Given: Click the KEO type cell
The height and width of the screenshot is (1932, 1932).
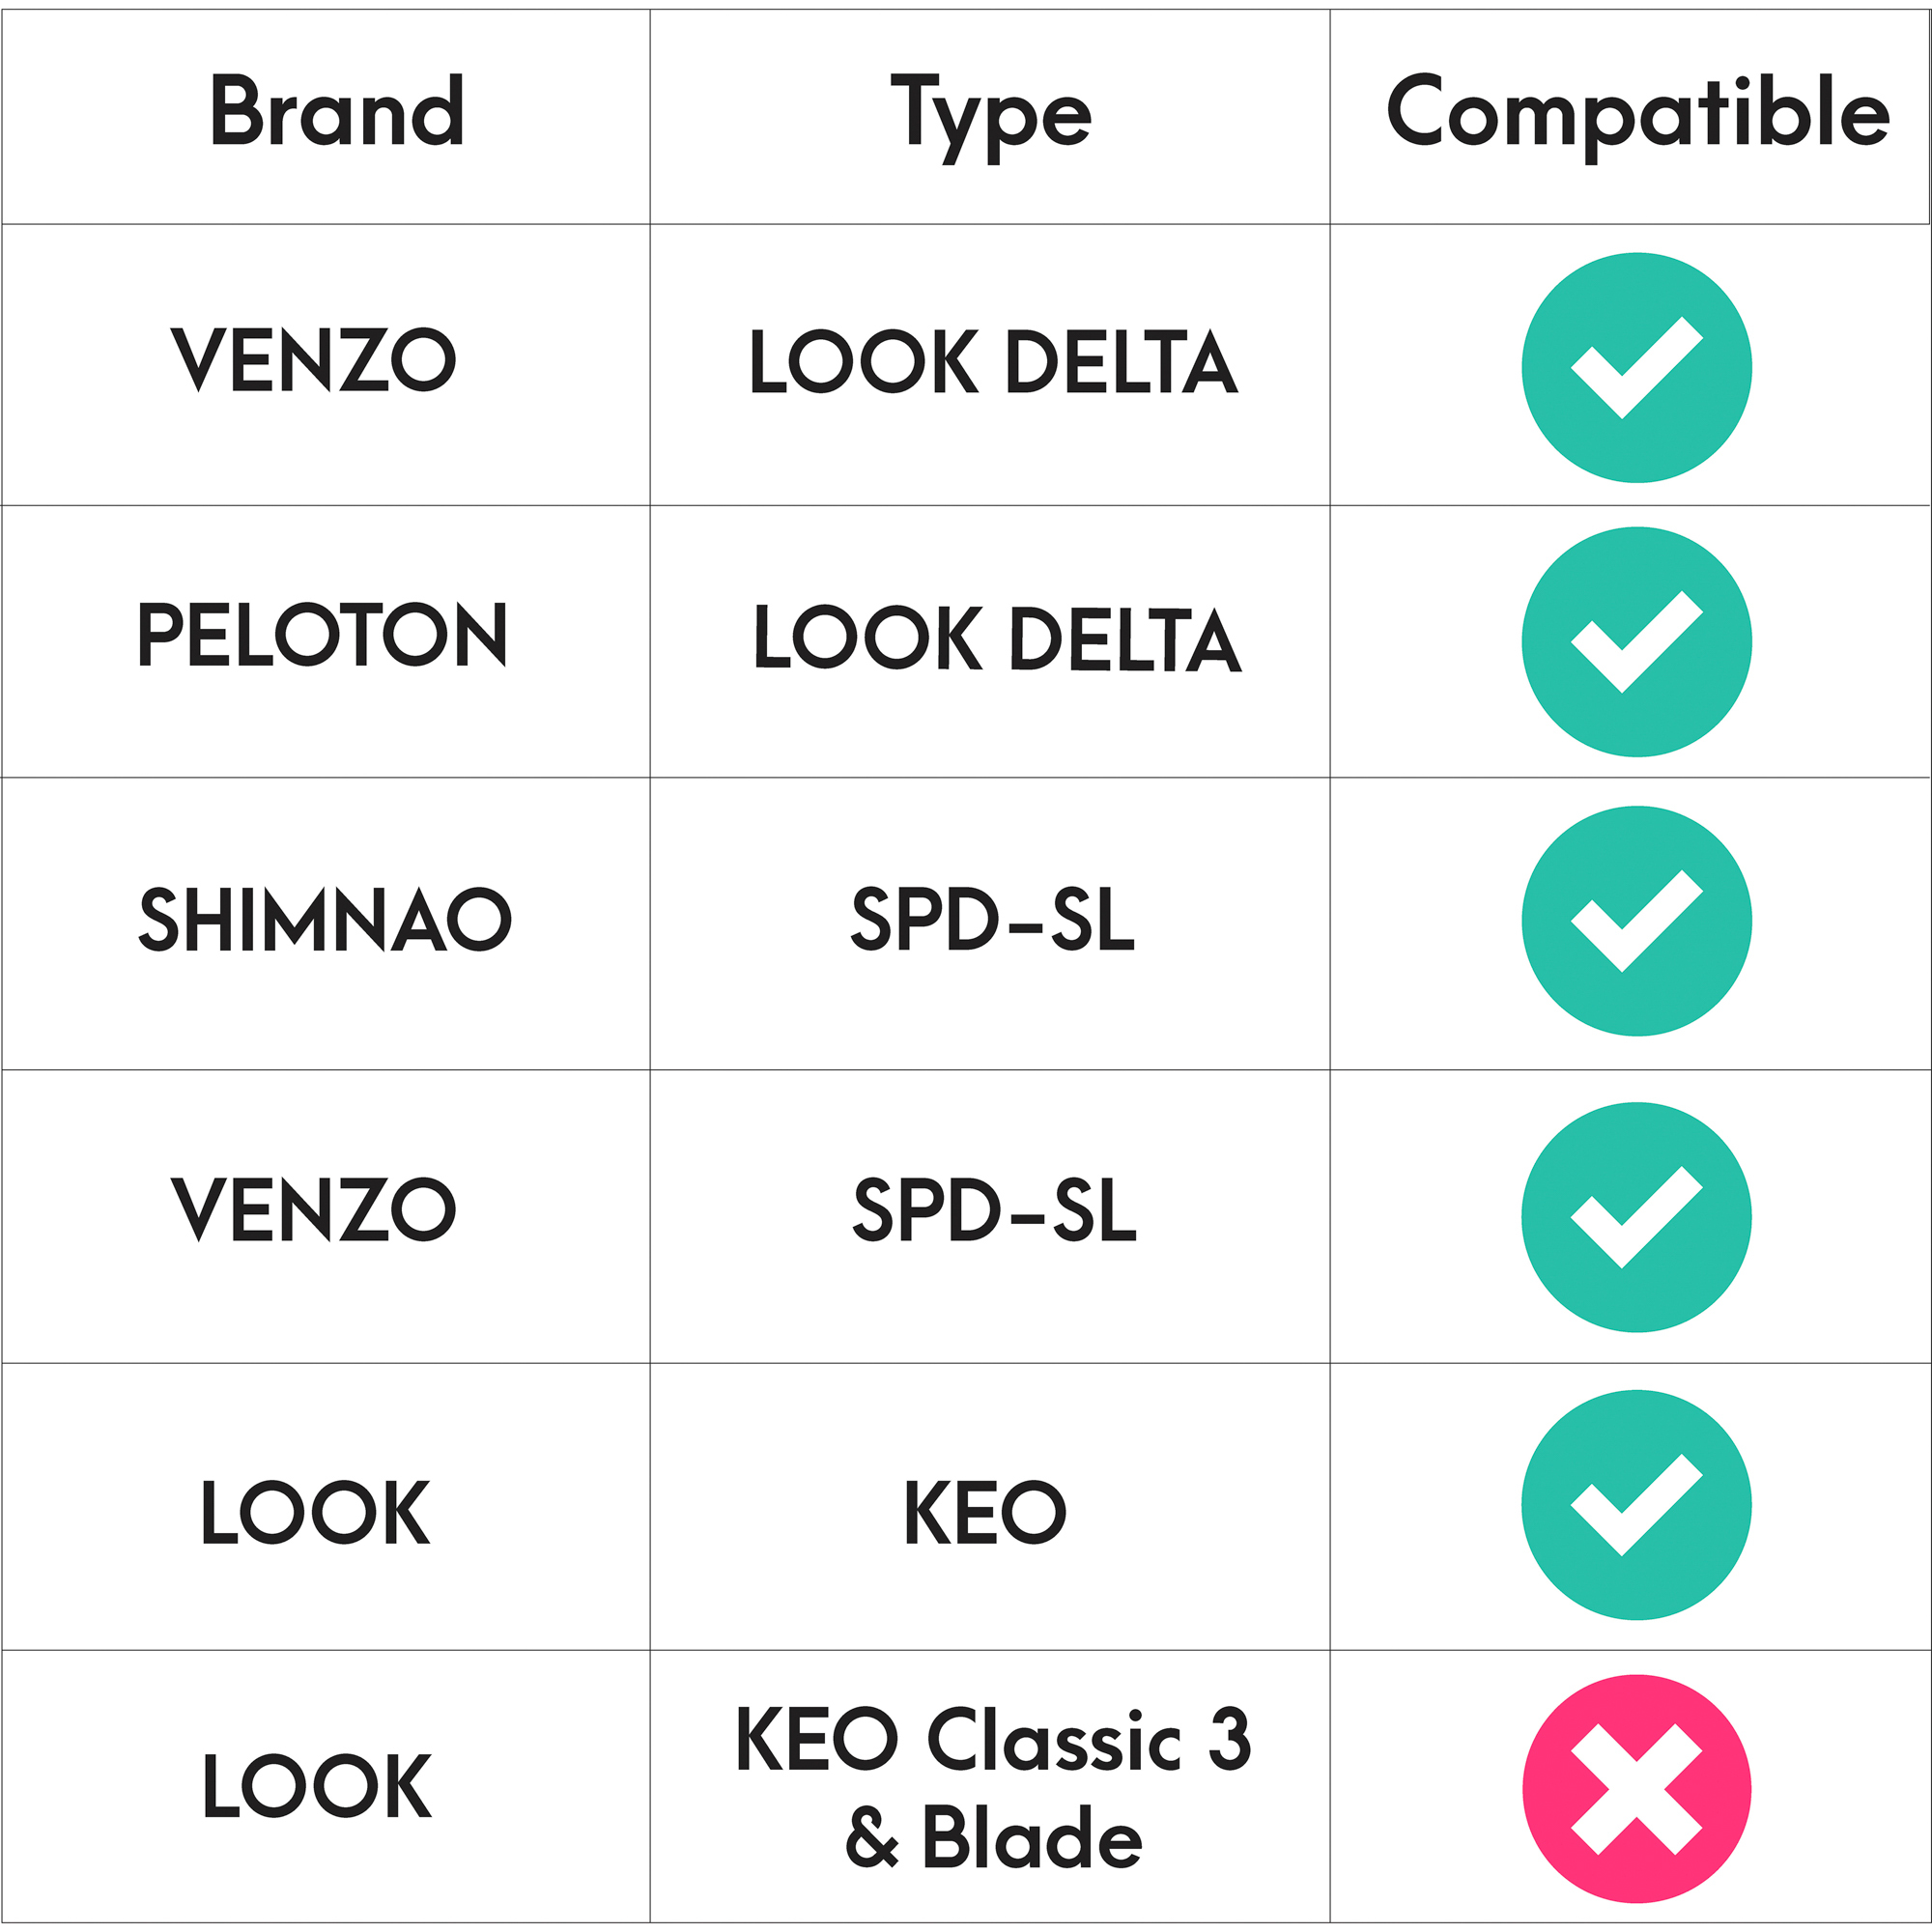Looking at the screenshot, I should point(985,1512).
